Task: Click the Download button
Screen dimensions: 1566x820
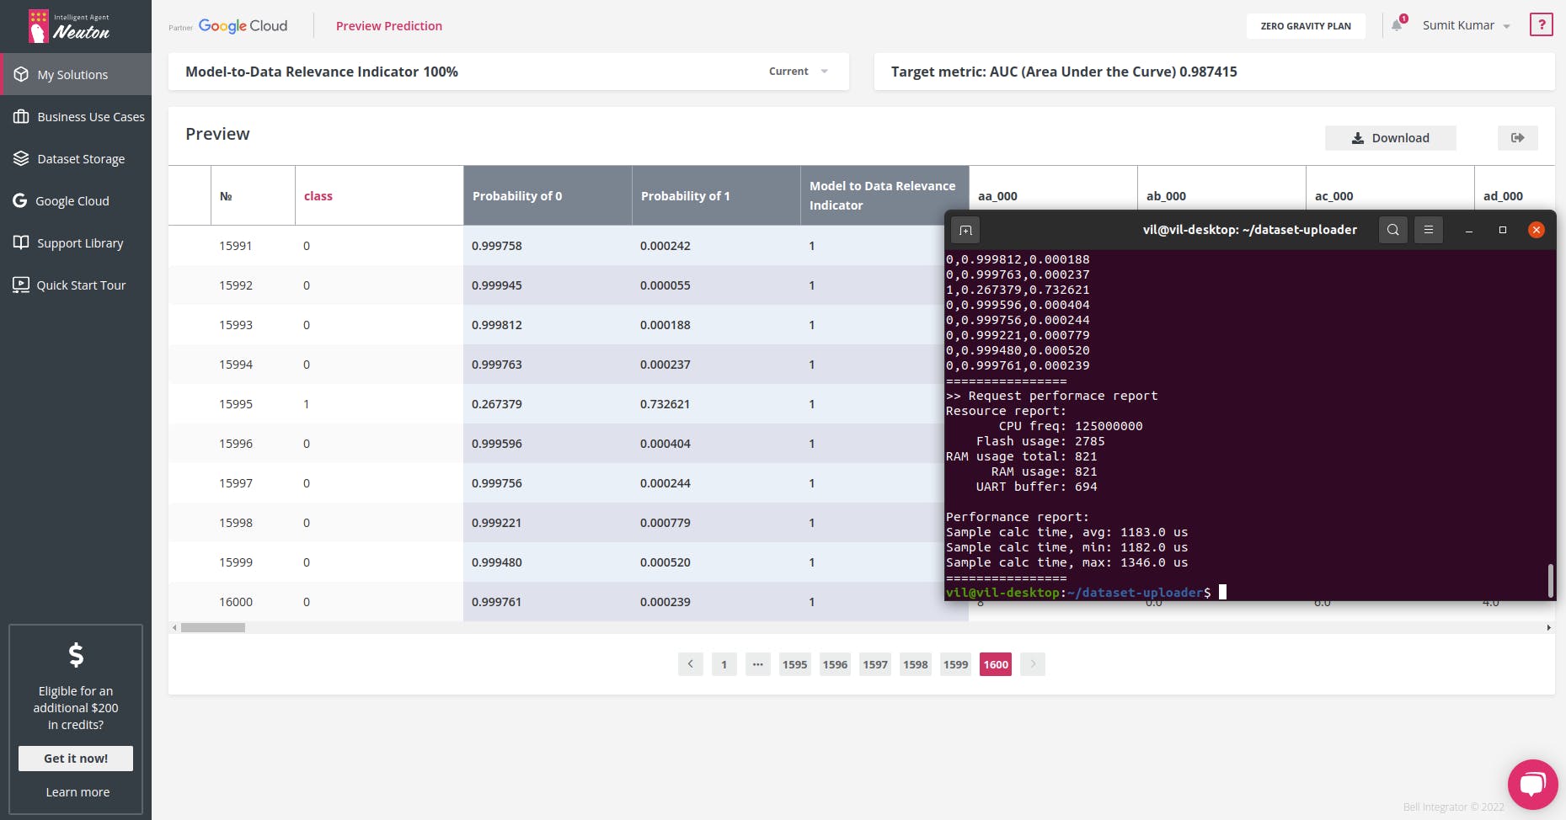Action: point(1391,138)
